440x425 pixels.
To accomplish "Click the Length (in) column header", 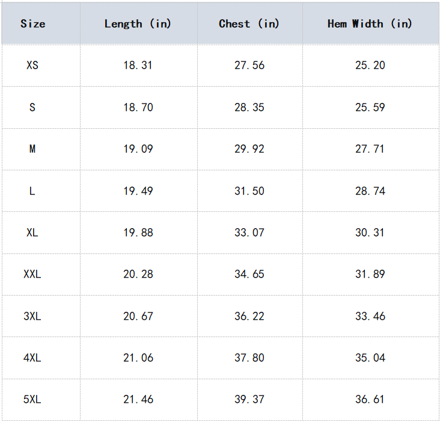I will (138, 24).
